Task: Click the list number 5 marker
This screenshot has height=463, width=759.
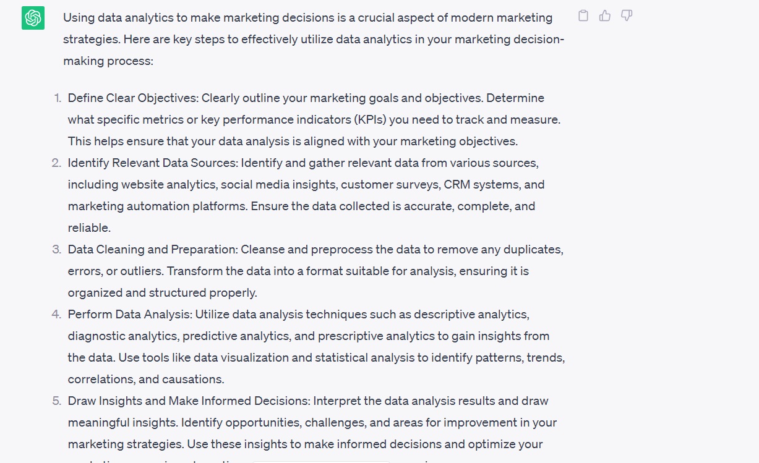Action: [56, 401]
